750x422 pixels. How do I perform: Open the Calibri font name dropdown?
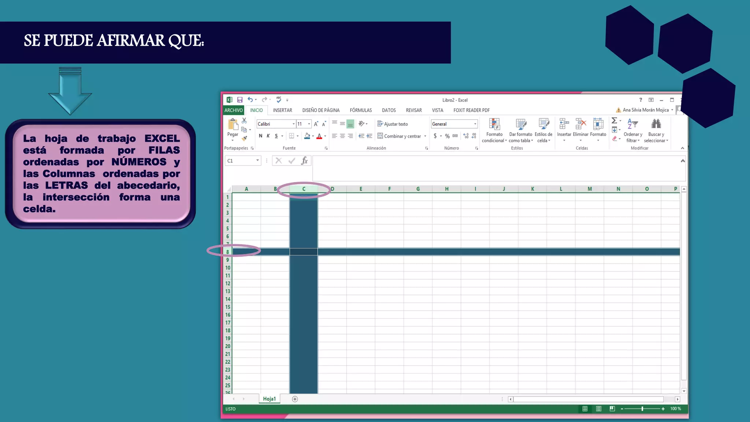[x=293, y=124]
